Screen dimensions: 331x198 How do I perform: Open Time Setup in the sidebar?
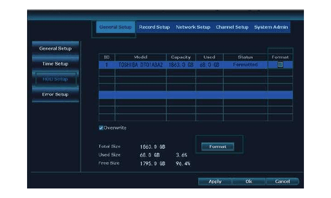coord(55,64)
